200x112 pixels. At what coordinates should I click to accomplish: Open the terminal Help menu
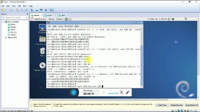tap(77, 26)
